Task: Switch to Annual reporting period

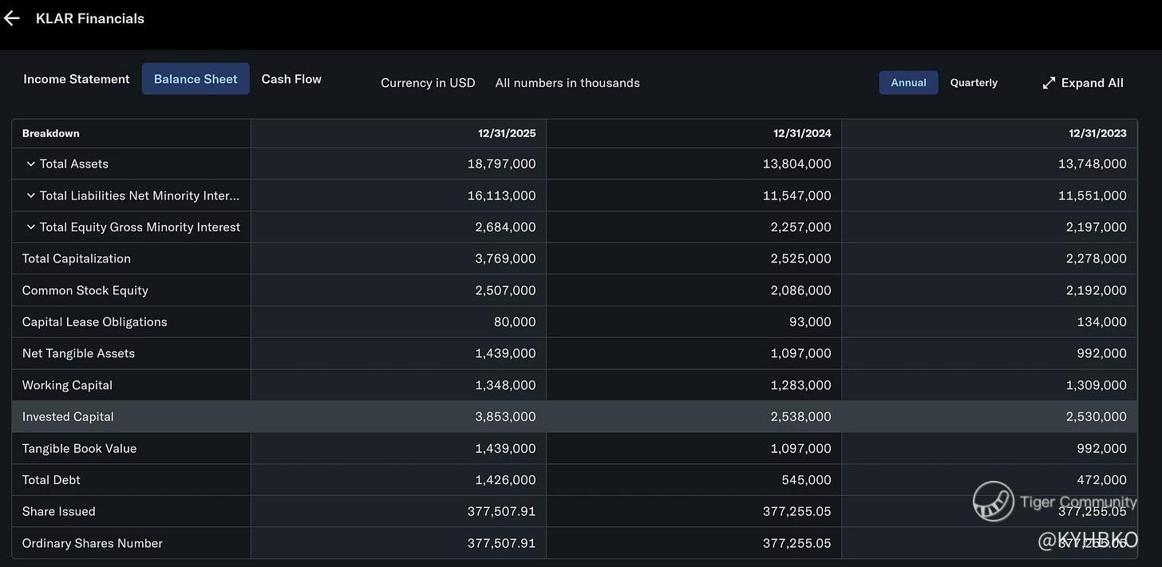Action: pyautogui.click(x=908, y=83)
